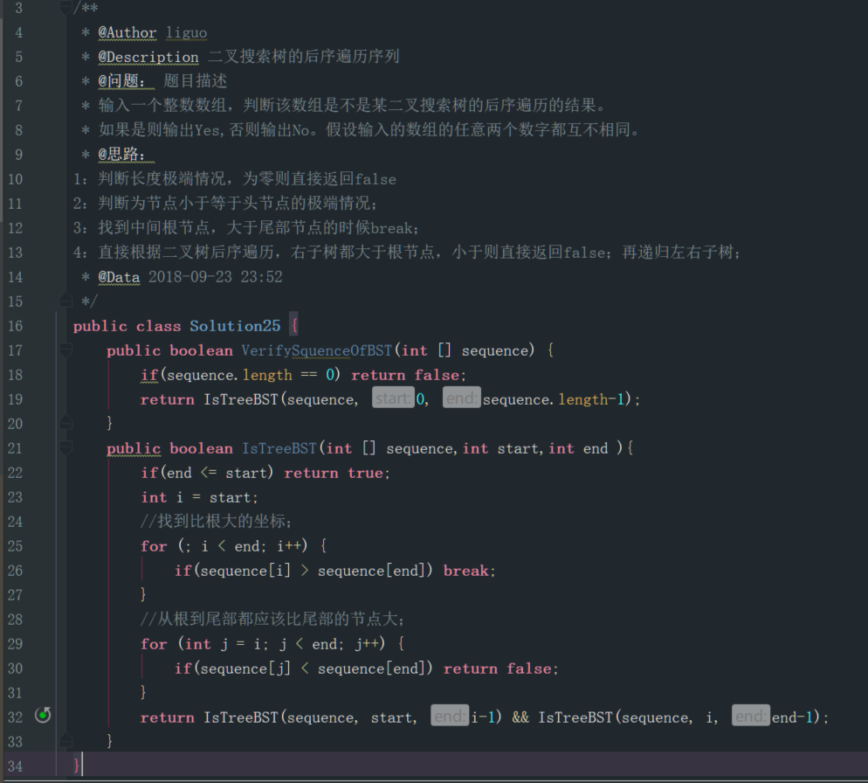
Task: Click the @Data tag on line 14
Action: tap(119, 277)
